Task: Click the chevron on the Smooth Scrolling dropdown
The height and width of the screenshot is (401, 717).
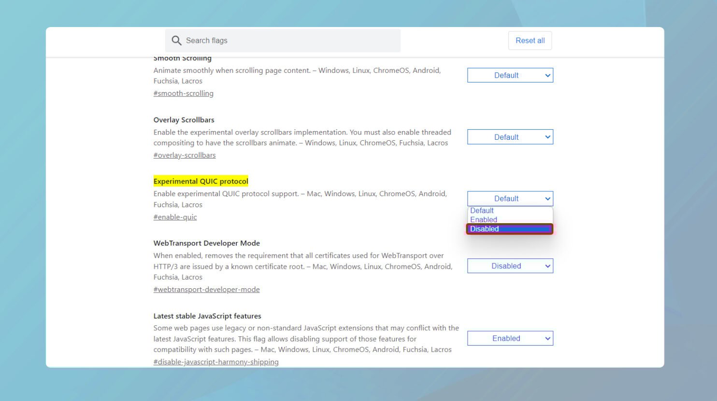Action: click(547, 75)
